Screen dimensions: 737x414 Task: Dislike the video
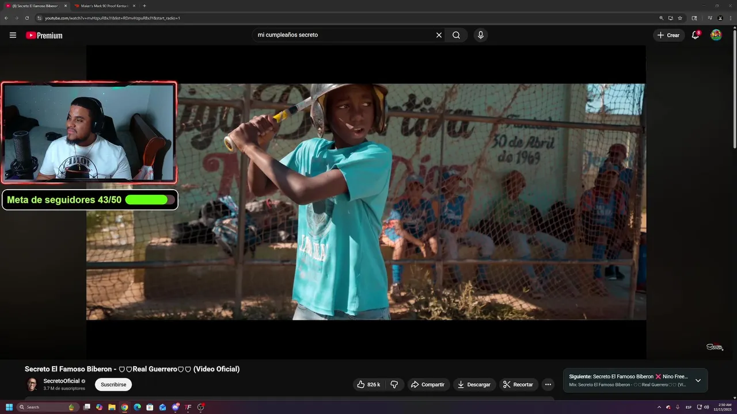point(394,384)
